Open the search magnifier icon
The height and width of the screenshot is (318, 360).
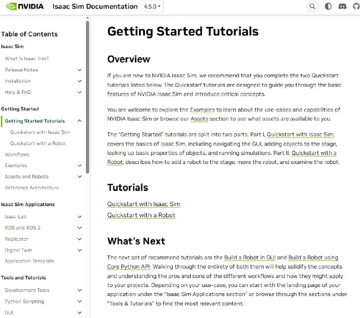(x=312, y=6)
